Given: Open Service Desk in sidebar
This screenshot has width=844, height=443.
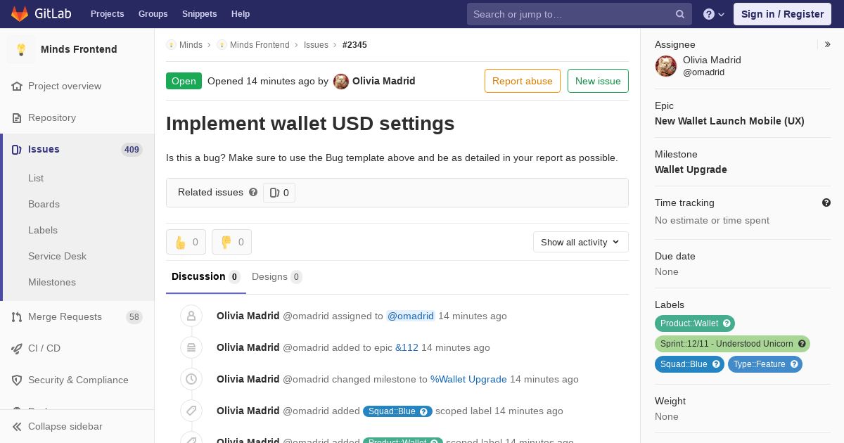Looking at the screenshot, I should [x=57, y=256].
